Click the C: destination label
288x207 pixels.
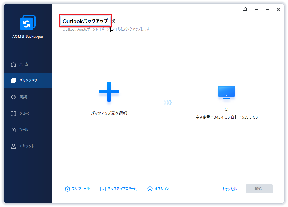pyautogui.click(x=227, y=109)
